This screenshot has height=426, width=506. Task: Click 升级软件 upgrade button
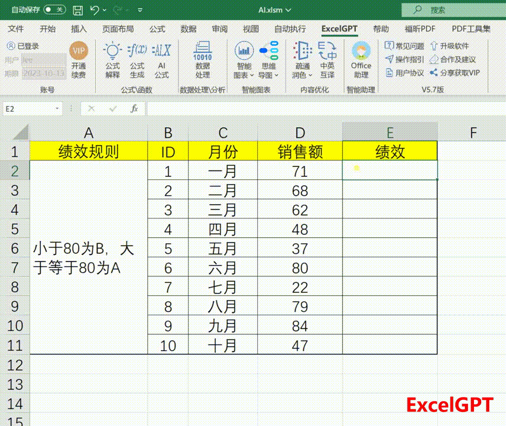click(449, 46)
